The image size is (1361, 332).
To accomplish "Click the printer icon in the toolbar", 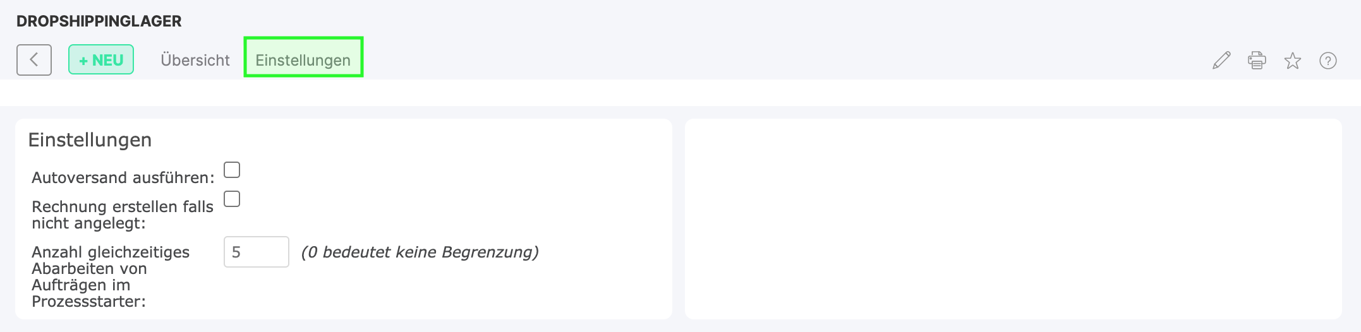I will (x=1257, y=61).
